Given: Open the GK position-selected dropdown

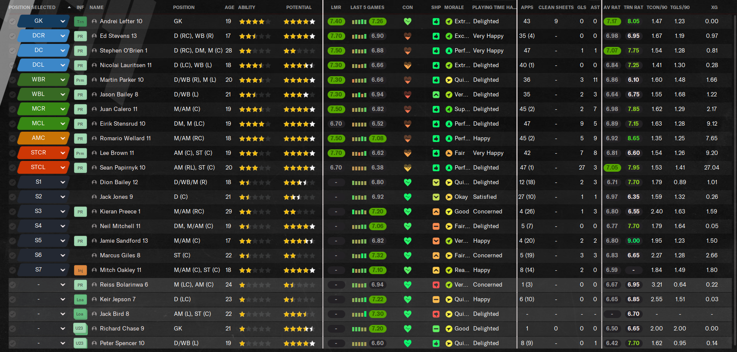Looking at the screenshot, I should pos(43,21).
